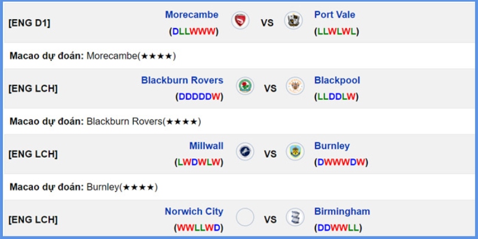Viewport: 478px width, 239px height.
Task: Click the blank Norwich City crest placeholder
Action: (245, 217)
